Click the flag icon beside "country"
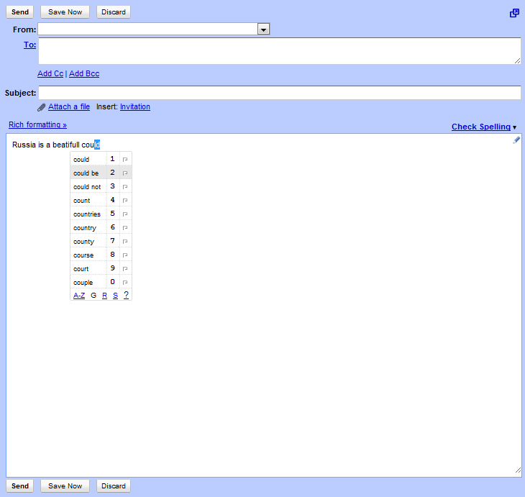This screenshot has width=525, height=497. point(125,228)
